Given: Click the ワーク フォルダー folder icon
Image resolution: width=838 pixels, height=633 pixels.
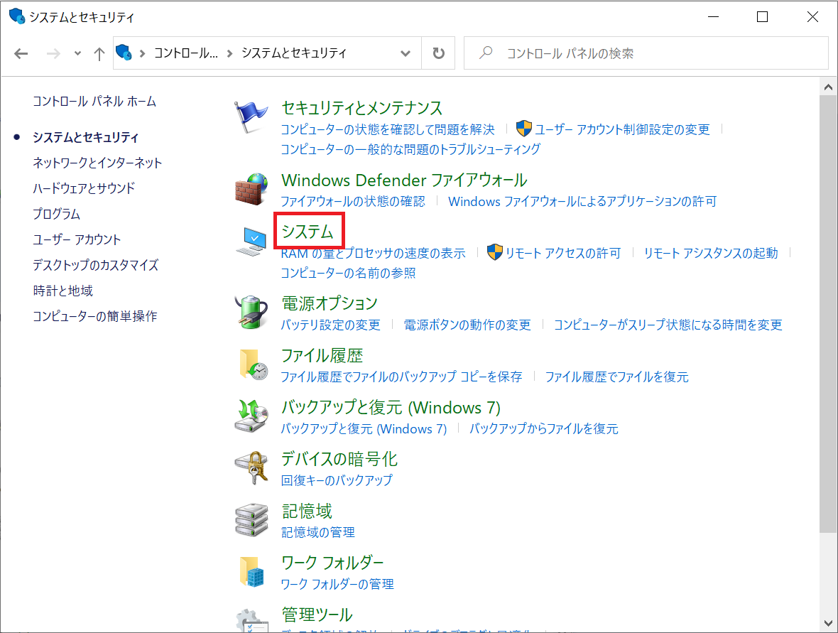Looking at the screenshot, I should click(251, 571).
